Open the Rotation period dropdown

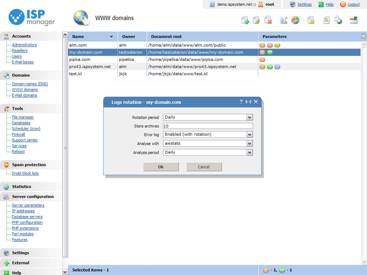coord(250,117)
